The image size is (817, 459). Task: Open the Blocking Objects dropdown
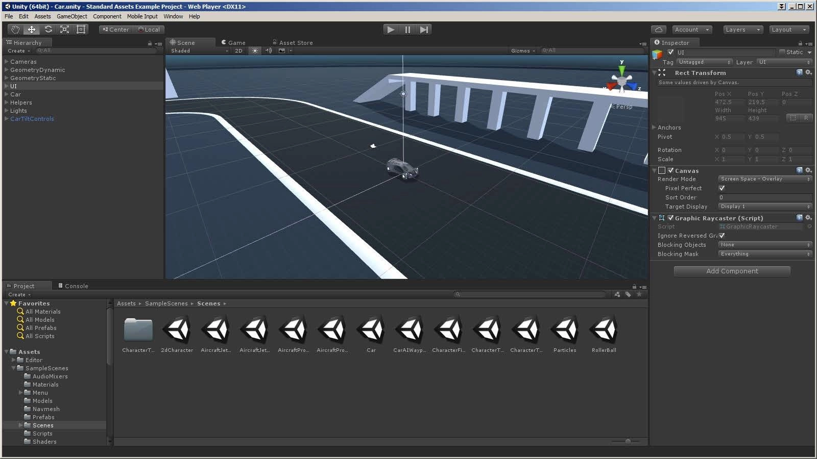pyautogui.click(x=764, y=245)
